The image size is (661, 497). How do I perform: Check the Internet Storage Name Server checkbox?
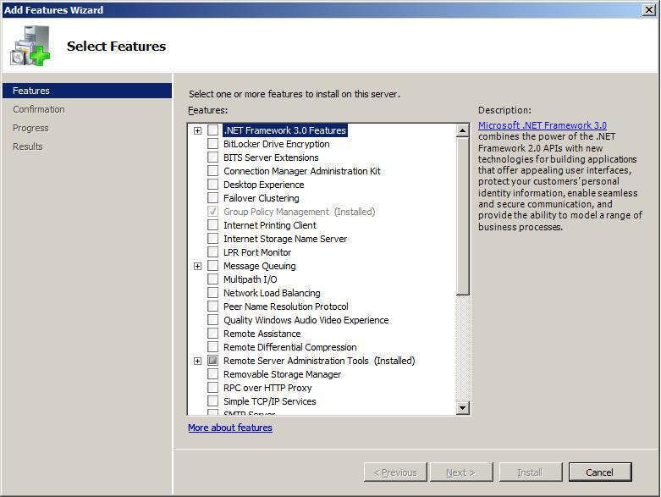(213, 239)
